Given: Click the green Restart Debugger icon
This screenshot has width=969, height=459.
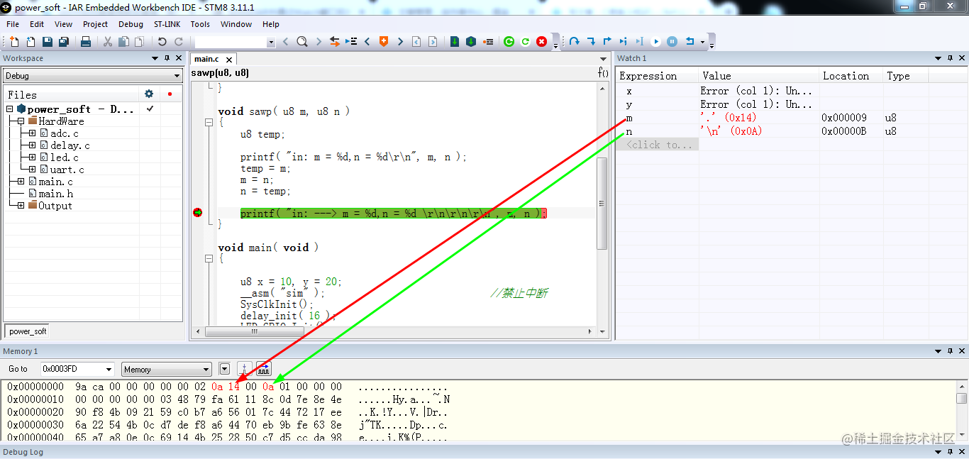Looking at the screenshot, I should click(509, 42).
